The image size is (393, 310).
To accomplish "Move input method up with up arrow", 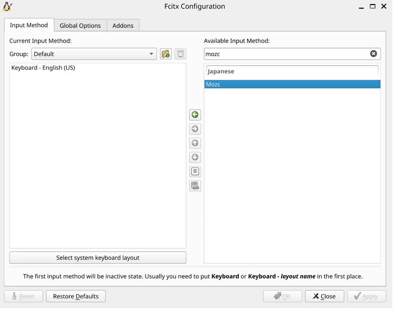I will click(195, 143).
